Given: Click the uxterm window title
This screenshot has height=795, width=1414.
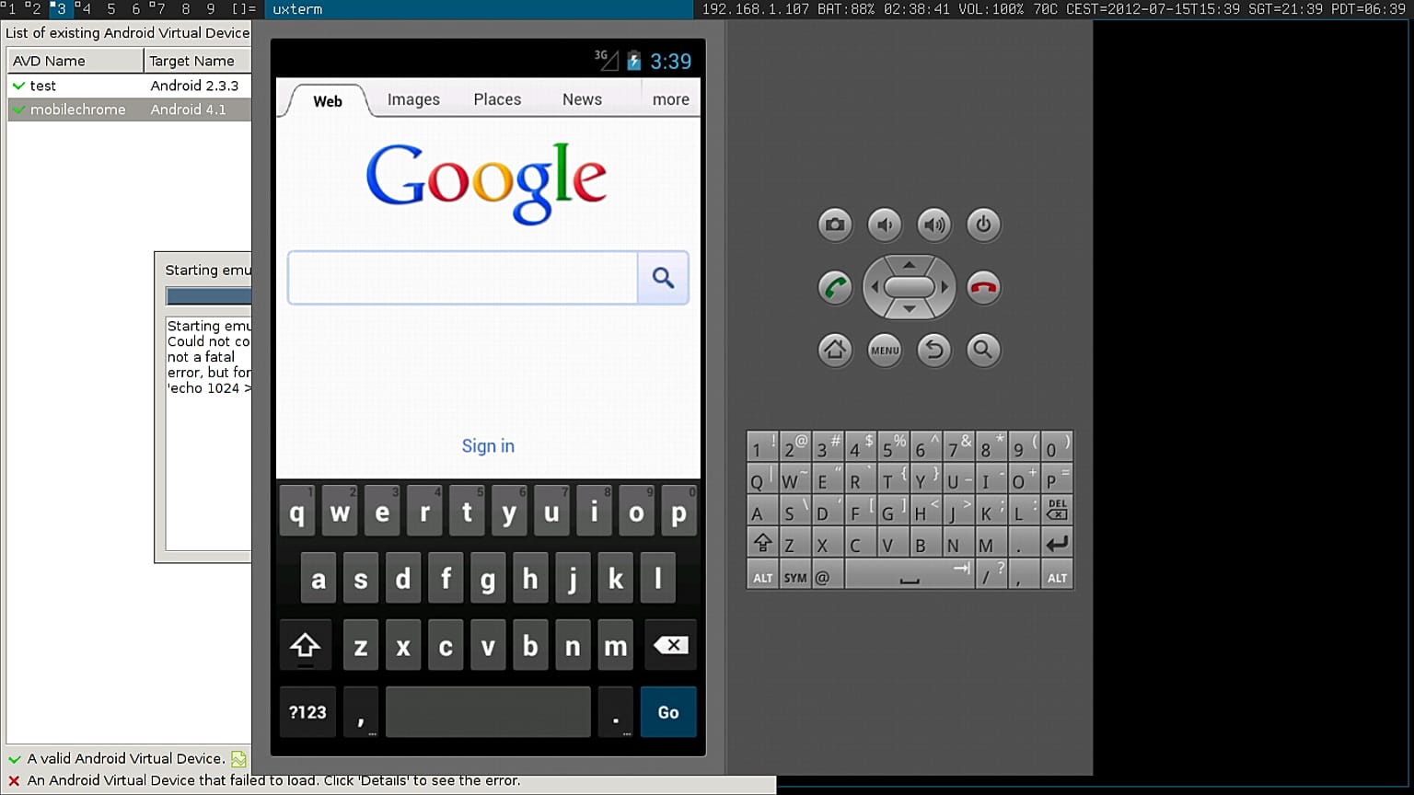Looking at the screenshot, I should [297, 9].
